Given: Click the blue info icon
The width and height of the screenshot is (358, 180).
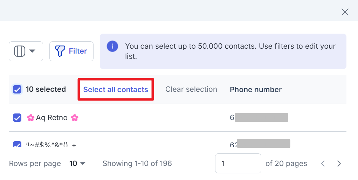Looking at the screenshot, I should coord(112,46).
